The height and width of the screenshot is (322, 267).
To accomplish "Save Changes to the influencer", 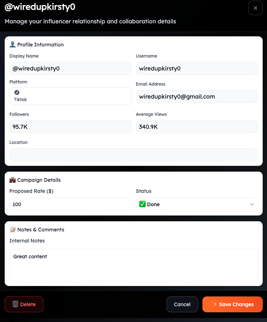I will pyautogui.click(x=233, y=304).
